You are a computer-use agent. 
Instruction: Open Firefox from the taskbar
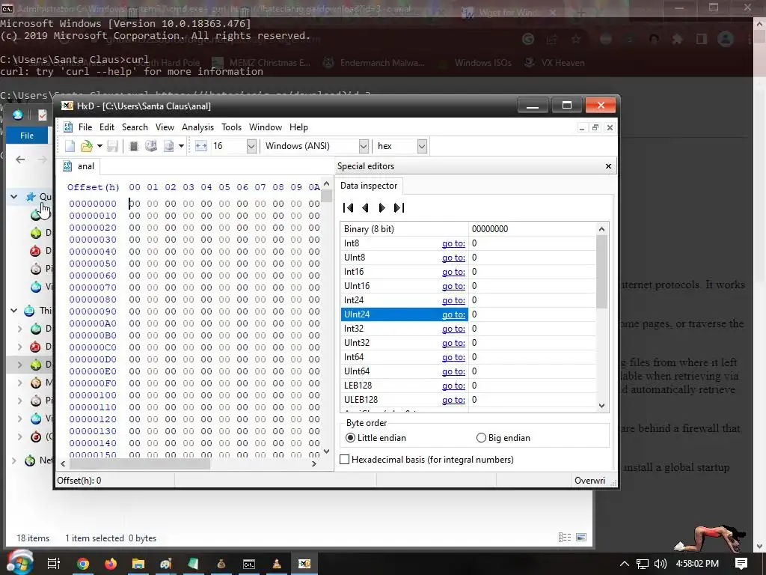(x=111, y=564)
